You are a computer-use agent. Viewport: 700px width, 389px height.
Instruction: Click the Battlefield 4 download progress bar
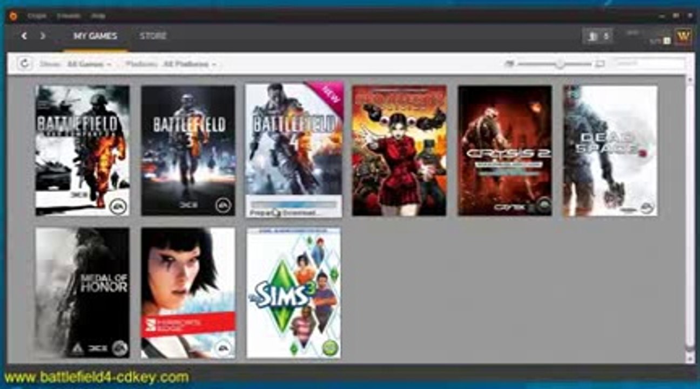[x=294, y=205]
